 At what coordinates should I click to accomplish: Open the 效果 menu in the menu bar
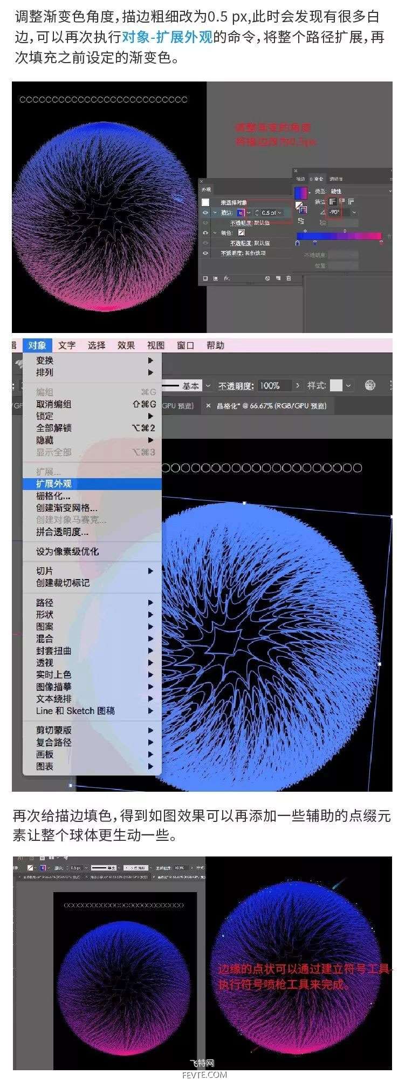[126, 345]
